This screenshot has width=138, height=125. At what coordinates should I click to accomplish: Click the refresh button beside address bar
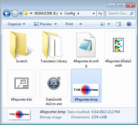pyautogui.click(x=100, y=13)
